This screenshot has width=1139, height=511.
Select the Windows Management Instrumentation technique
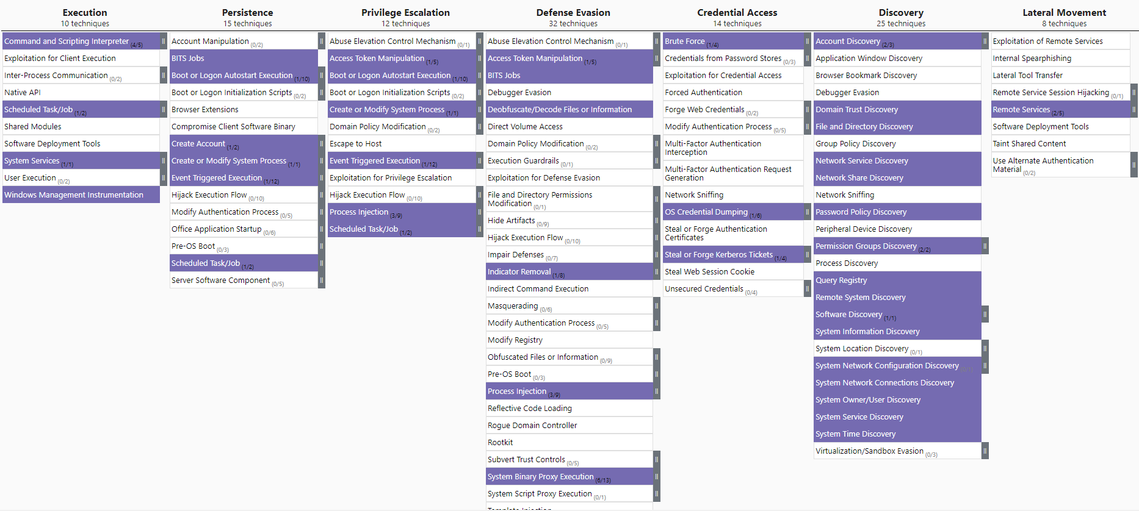pos(81,195)
